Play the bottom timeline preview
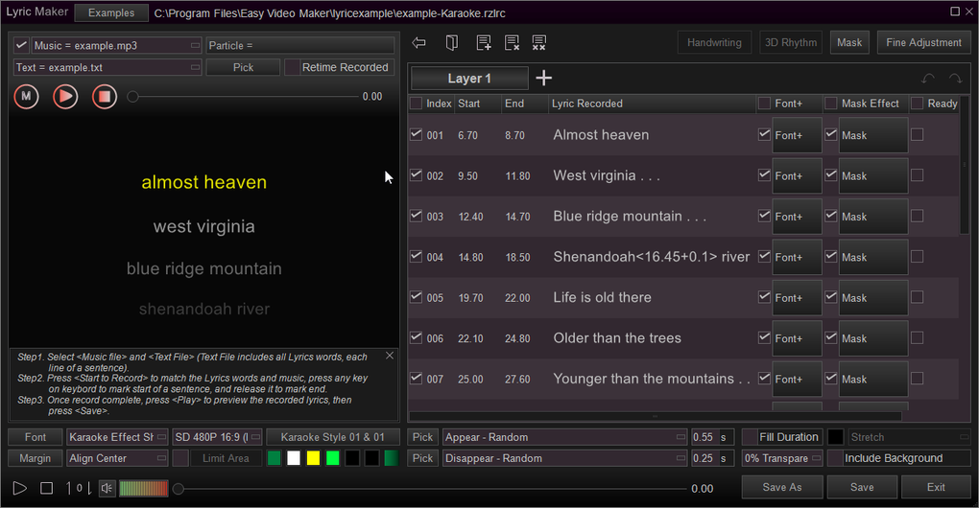 pyautogui.click(x=20, y=488)
